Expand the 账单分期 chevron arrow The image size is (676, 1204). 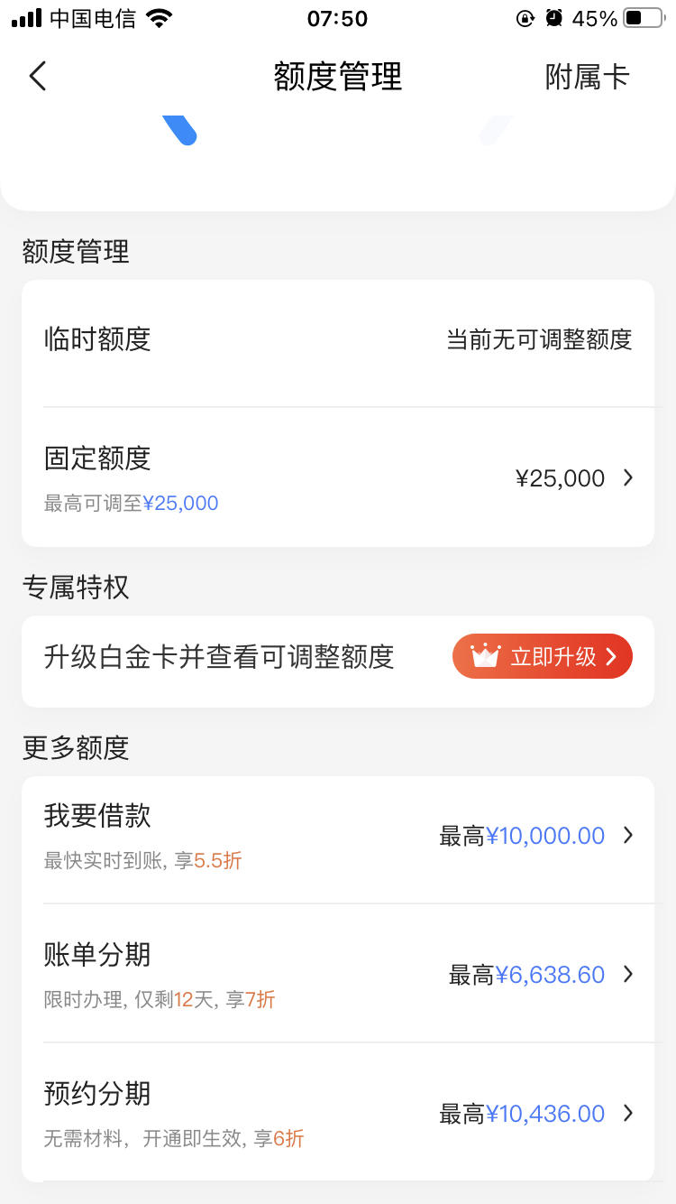coord(628,975)
